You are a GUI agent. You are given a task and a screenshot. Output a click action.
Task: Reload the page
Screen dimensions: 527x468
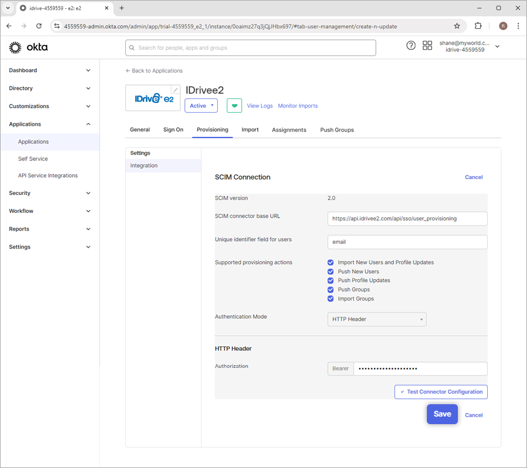[x=39, y=26]
